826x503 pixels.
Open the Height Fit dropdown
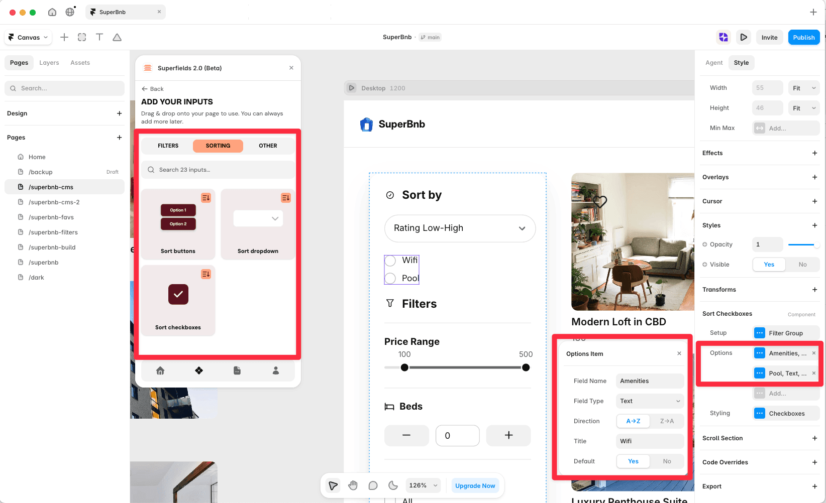point(804,108)
